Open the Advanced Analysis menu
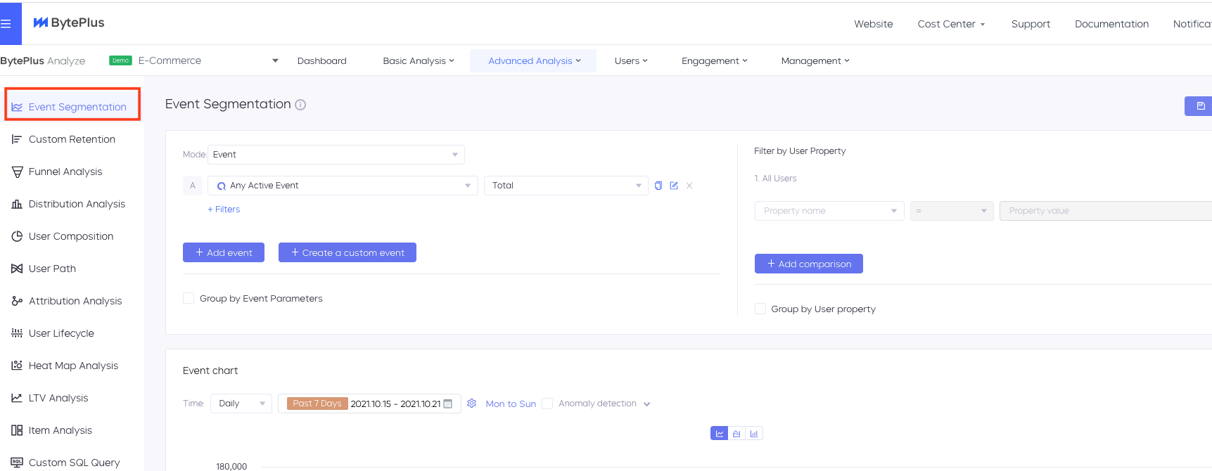Screen dimensions: 1212x471 (535, 61)
